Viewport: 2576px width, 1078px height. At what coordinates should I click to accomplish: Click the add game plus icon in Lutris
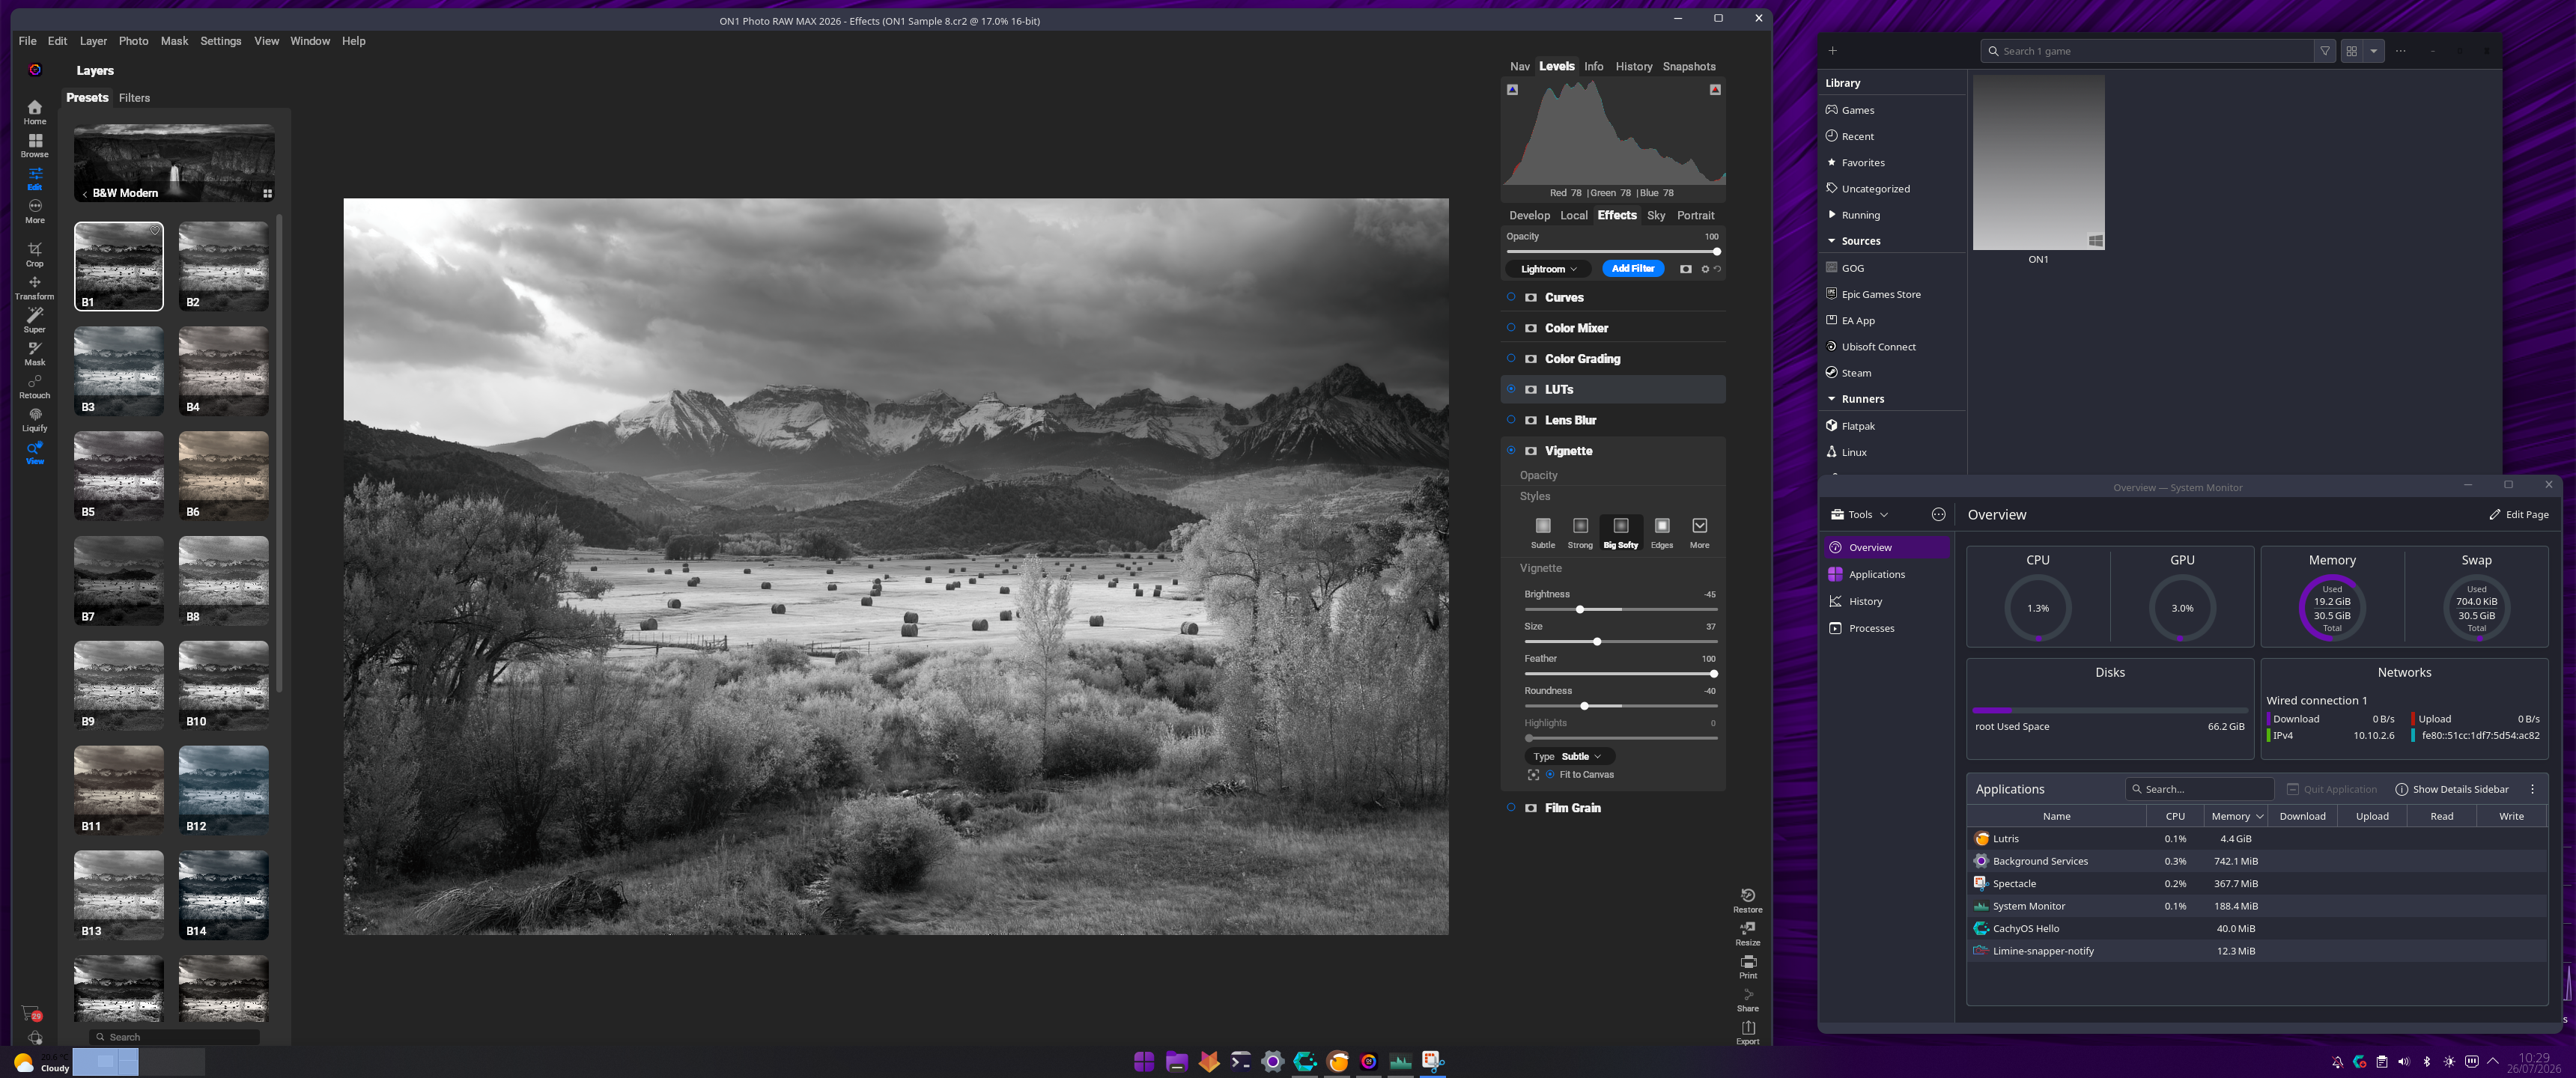[1832, 51]
